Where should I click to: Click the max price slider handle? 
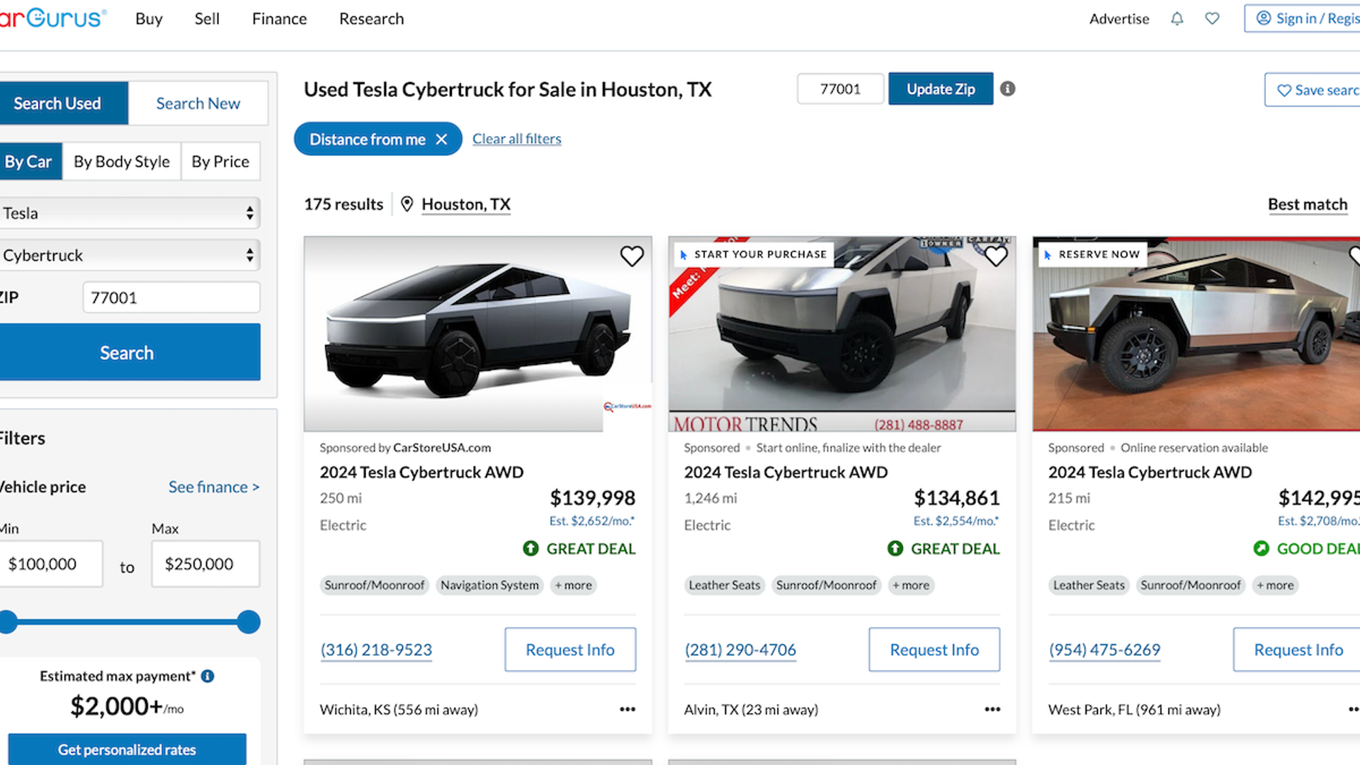(249, 622)
